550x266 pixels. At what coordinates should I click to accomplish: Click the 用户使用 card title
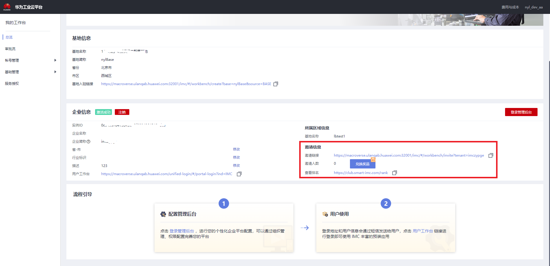(x=340, y=214)
